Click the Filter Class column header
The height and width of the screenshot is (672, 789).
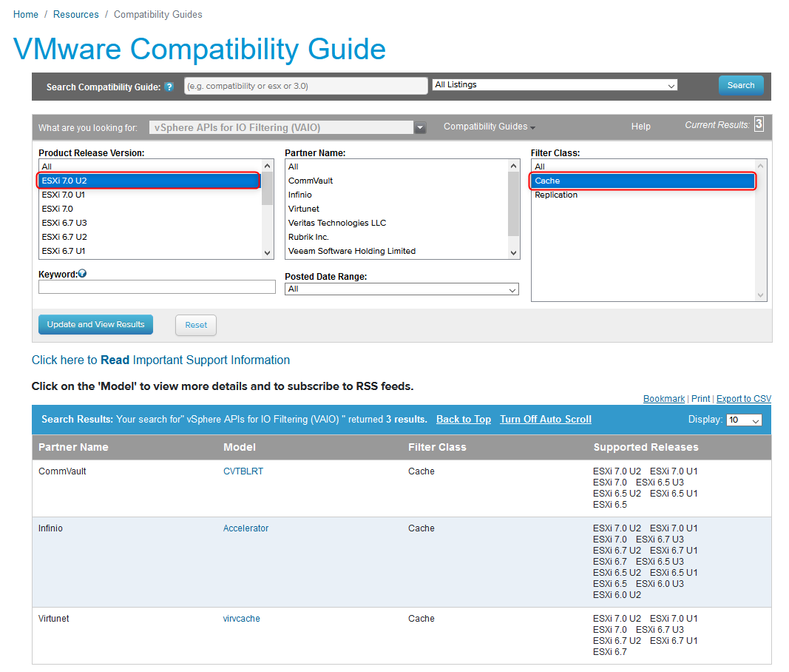point(437,447)
